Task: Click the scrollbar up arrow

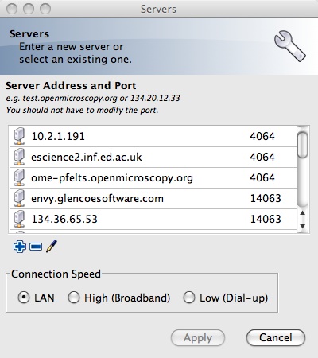Action: point(303,213)
